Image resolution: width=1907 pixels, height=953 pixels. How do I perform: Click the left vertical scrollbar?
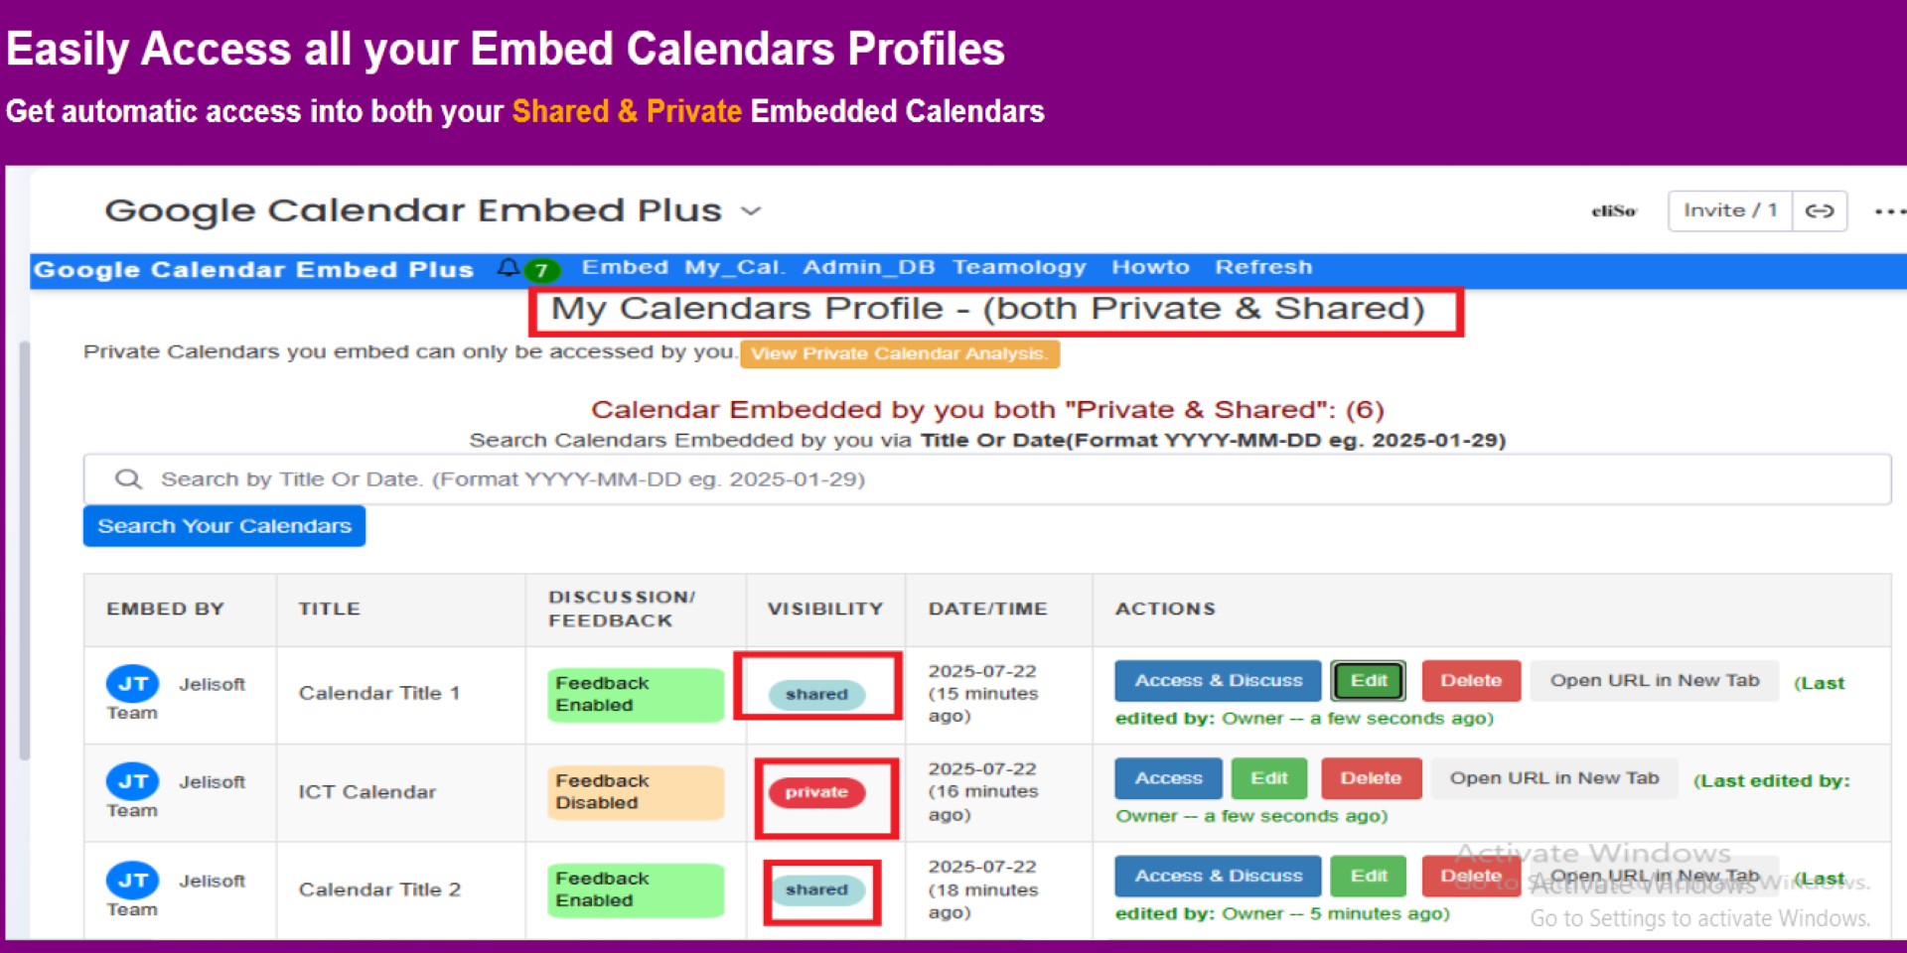(24, 551)
